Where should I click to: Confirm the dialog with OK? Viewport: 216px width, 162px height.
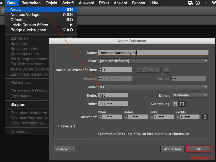click(x=198, y=149)
